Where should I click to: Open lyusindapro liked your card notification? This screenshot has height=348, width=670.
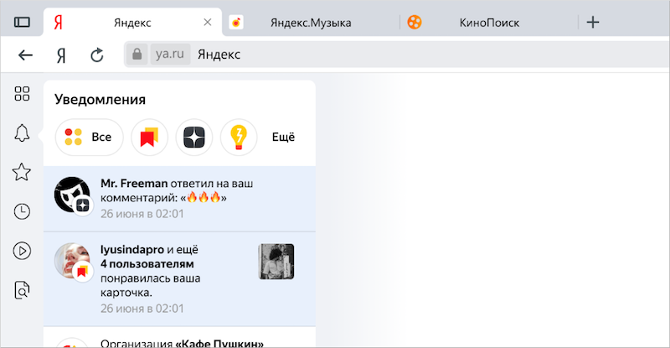[x=179, y=279]
